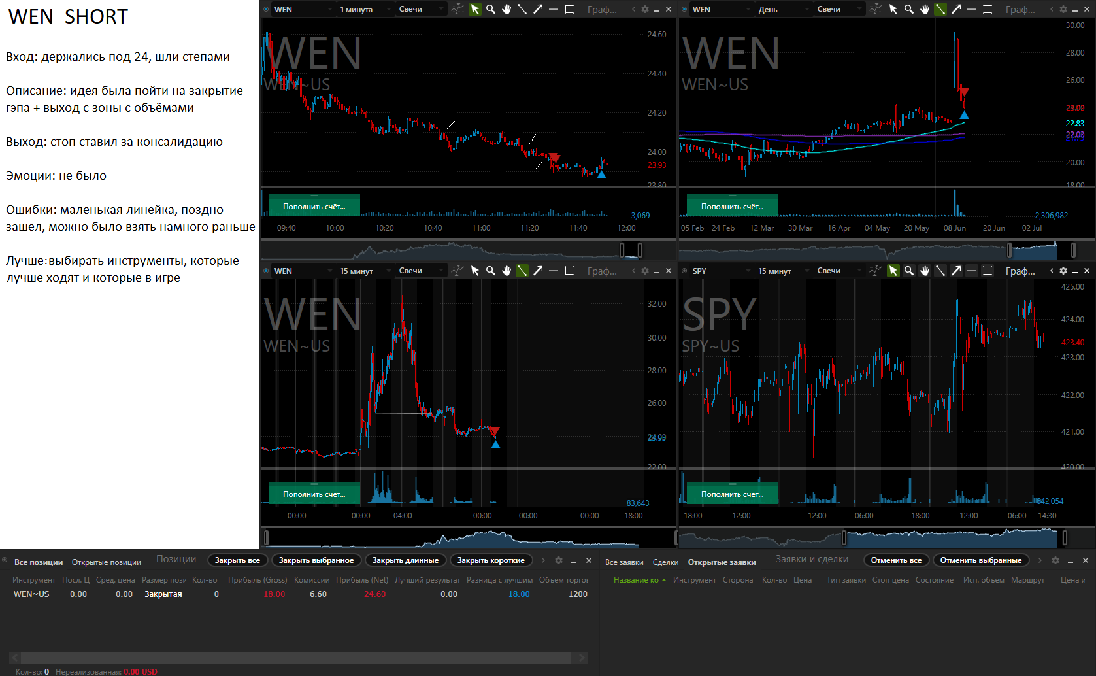Choose hand pan tool in SPY chart
The height and width of the screenshot is (676, 1096).
pos(925,271)
